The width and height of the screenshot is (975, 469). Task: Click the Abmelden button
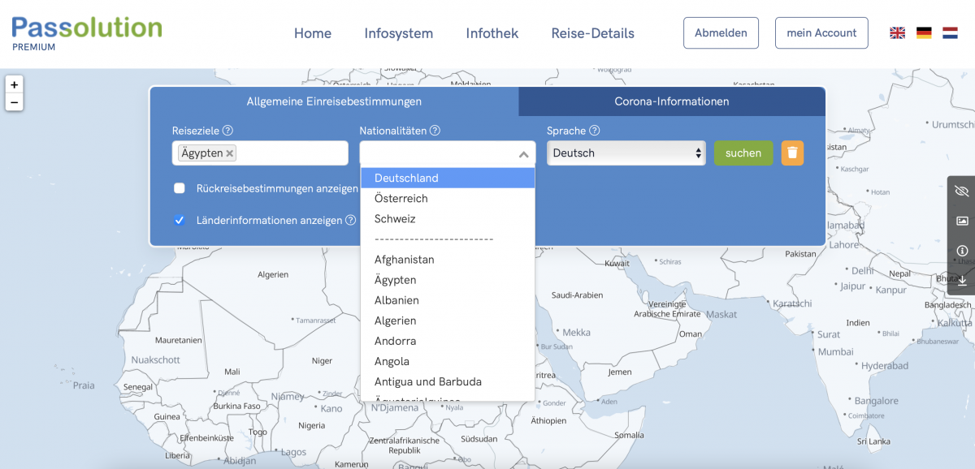point(721,33)
